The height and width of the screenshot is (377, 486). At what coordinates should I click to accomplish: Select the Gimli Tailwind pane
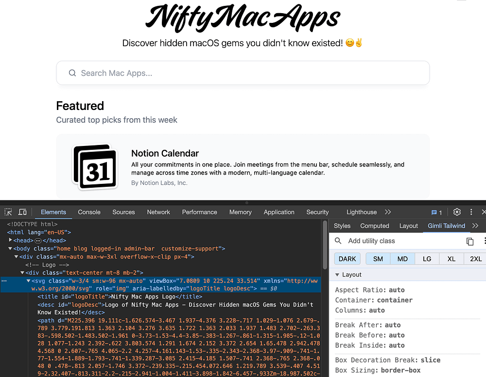click(x=446, y=226)
